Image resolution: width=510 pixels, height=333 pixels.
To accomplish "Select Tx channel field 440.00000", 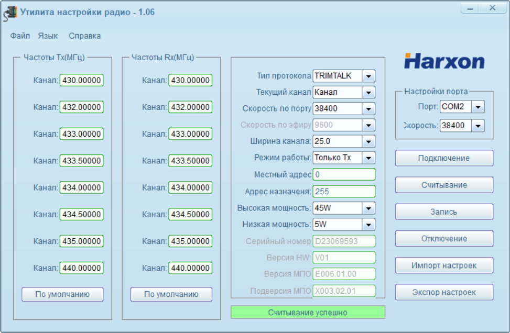I will pyautogui.click(x=82, y=268).
